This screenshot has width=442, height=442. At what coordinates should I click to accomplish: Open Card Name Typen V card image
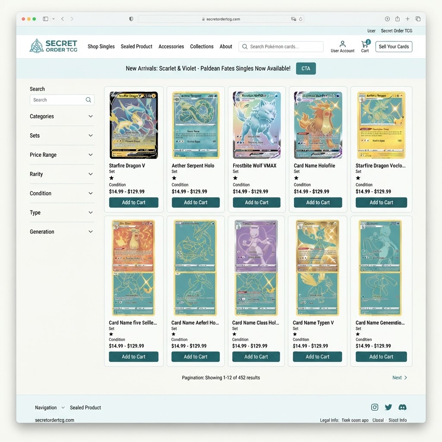[x=317, y=268]
